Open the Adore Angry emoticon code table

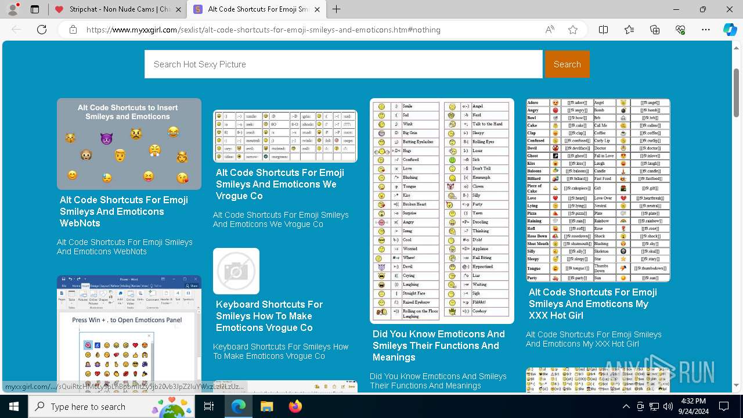tap(598, 190)
